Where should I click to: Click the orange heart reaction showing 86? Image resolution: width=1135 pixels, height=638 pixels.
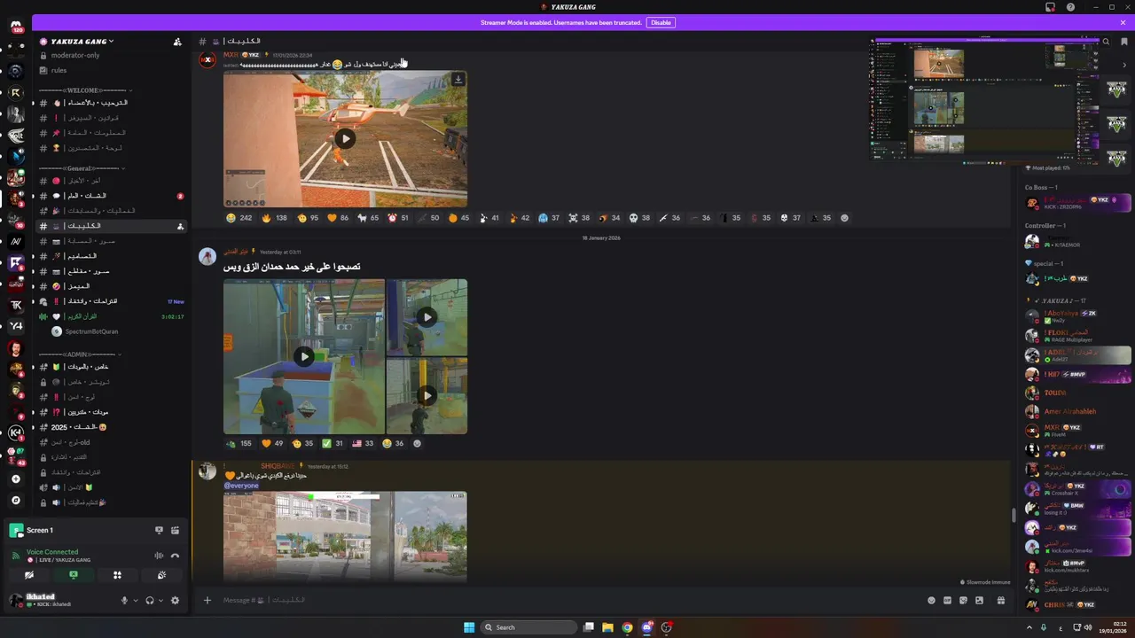coord(339,218)
